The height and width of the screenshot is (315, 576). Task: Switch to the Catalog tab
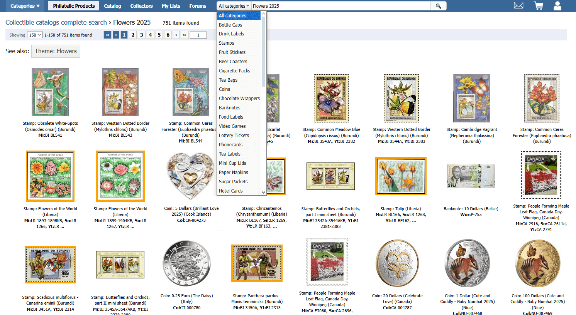(112, 6)
